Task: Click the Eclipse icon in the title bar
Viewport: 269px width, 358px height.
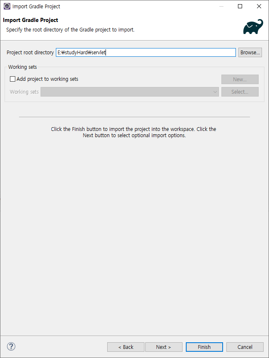Action: (7, 6)
